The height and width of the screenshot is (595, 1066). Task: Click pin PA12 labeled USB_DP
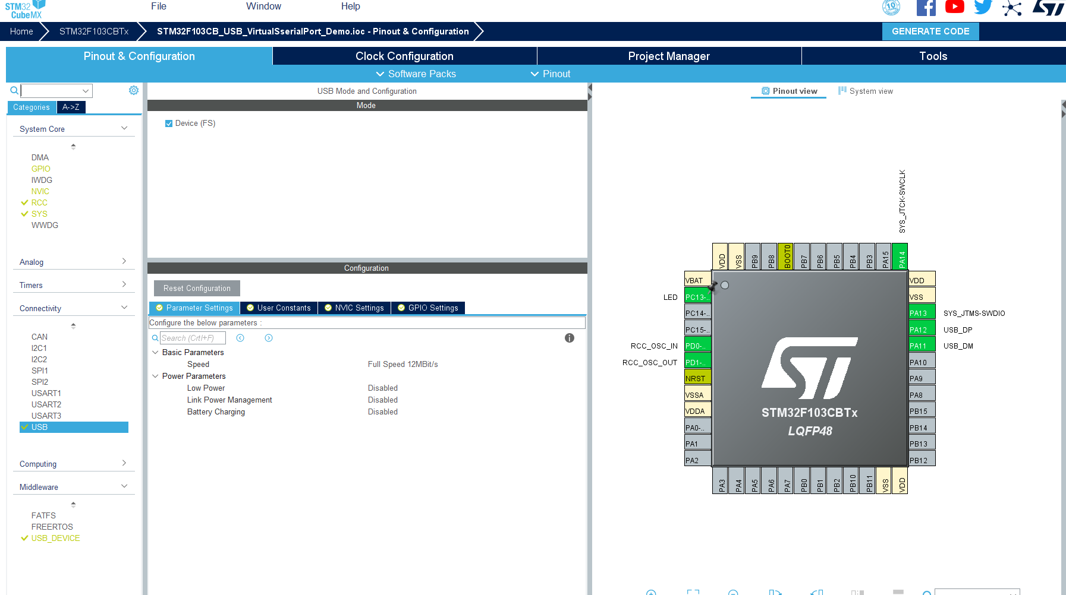(x=922, y=330)
